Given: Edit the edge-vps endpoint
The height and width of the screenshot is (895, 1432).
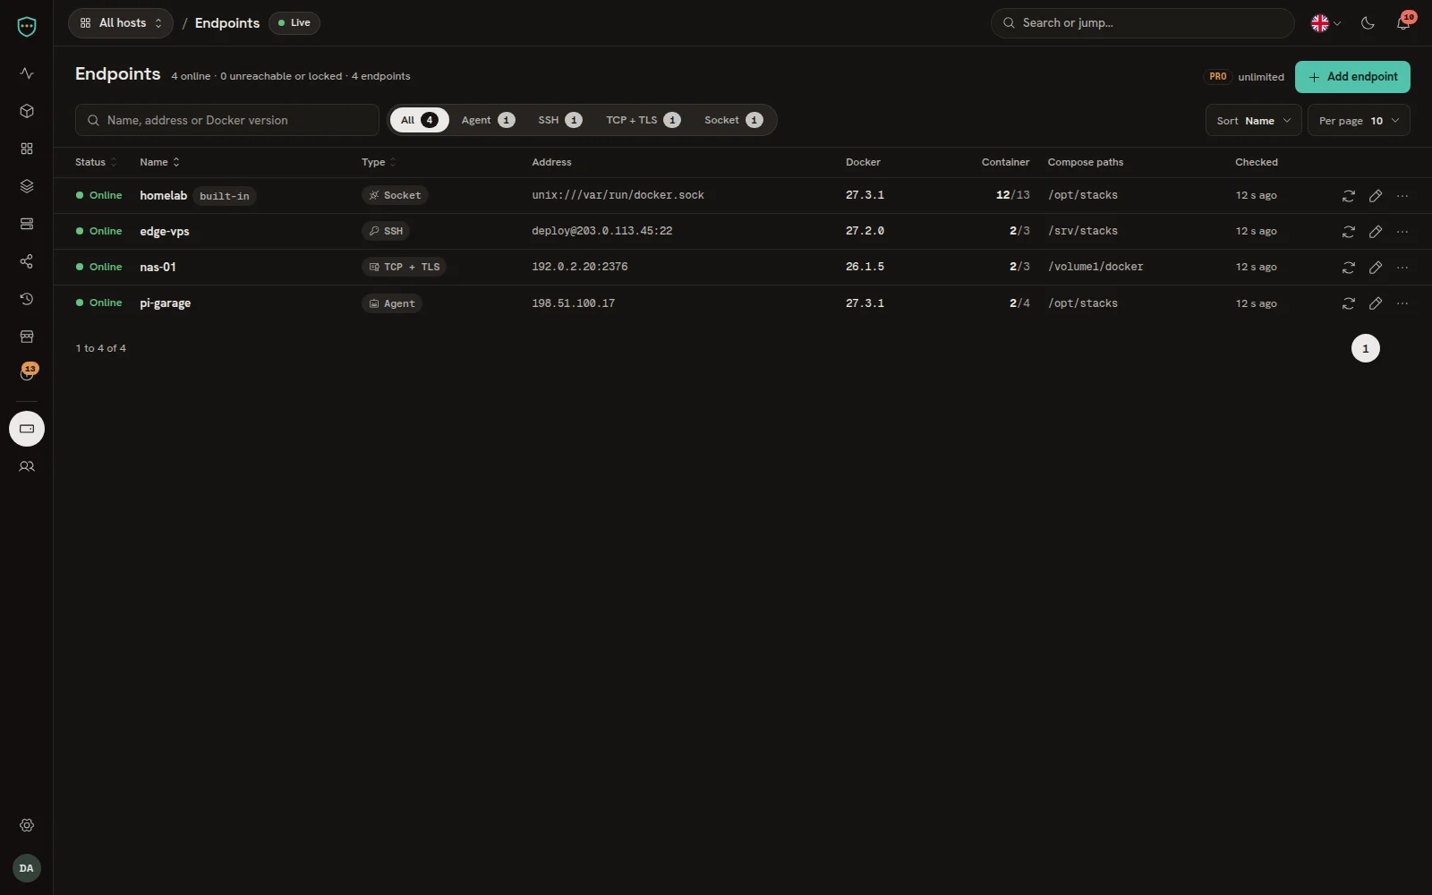Looking at the screenshot, I should point(1376,232).
